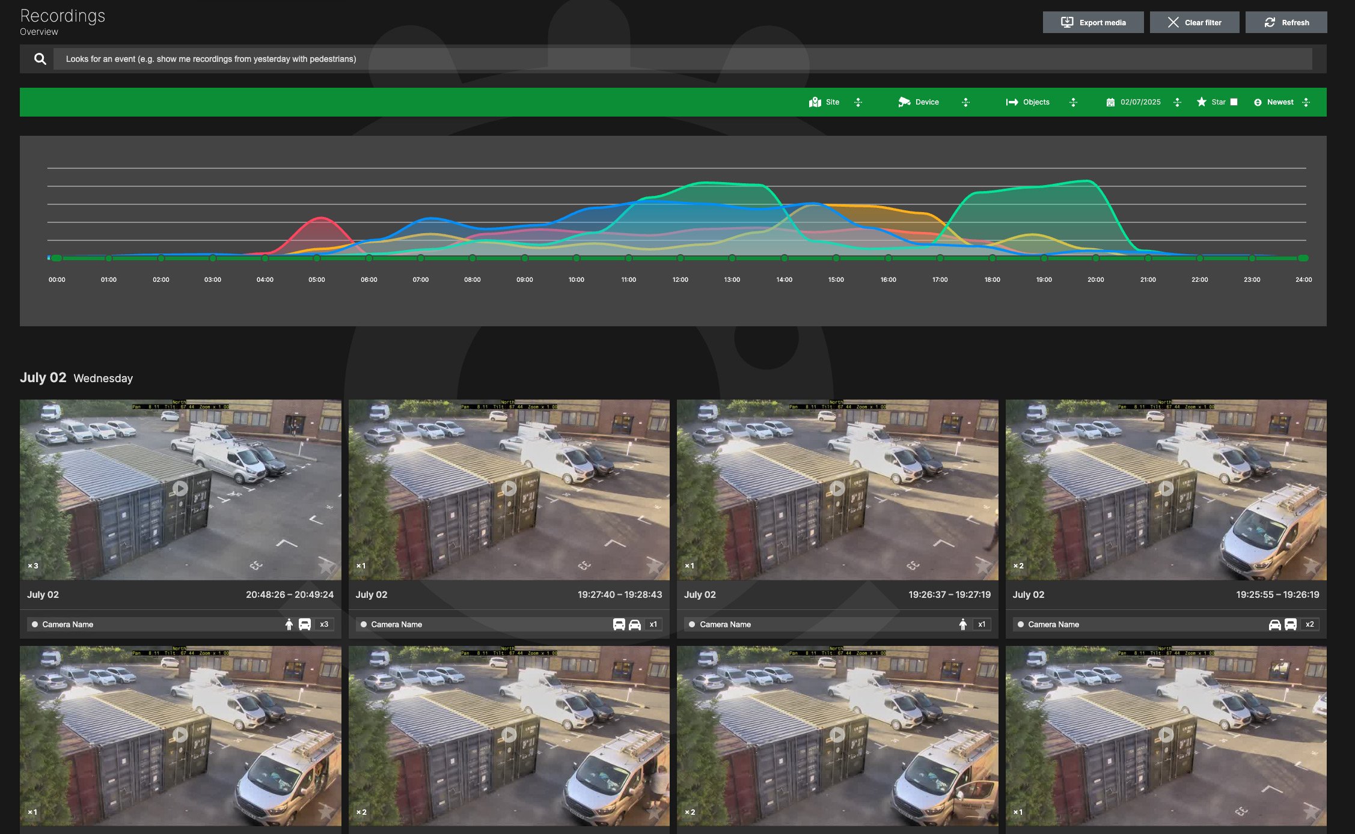
Task: Click the Newest sort icon
Action: 1258,102
